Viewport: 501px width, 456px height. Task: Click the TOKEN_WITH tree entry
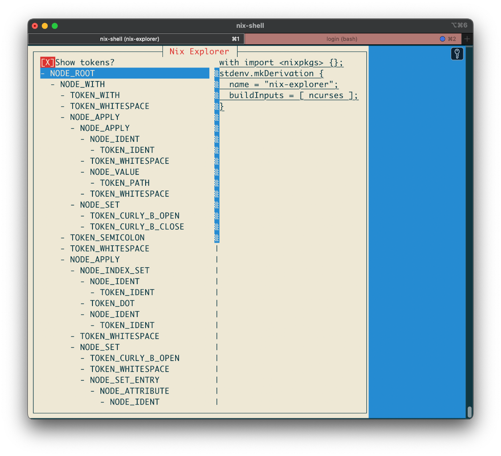[x=95, y=95]
